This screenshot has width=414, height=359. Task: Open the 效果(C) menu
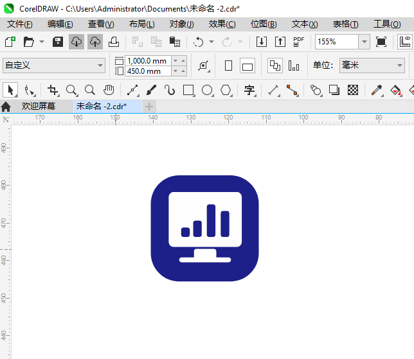pos(222,24)
